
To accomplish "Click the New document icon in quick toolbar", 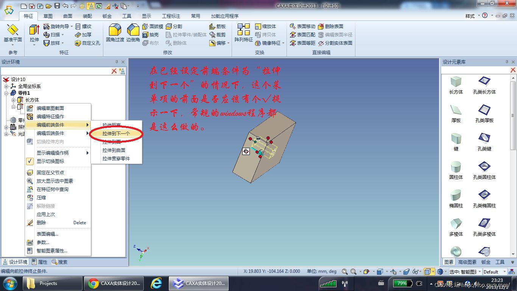I will [x=24, y=6].
